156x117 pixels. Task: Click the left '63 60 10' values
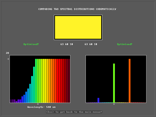(67, 44)
